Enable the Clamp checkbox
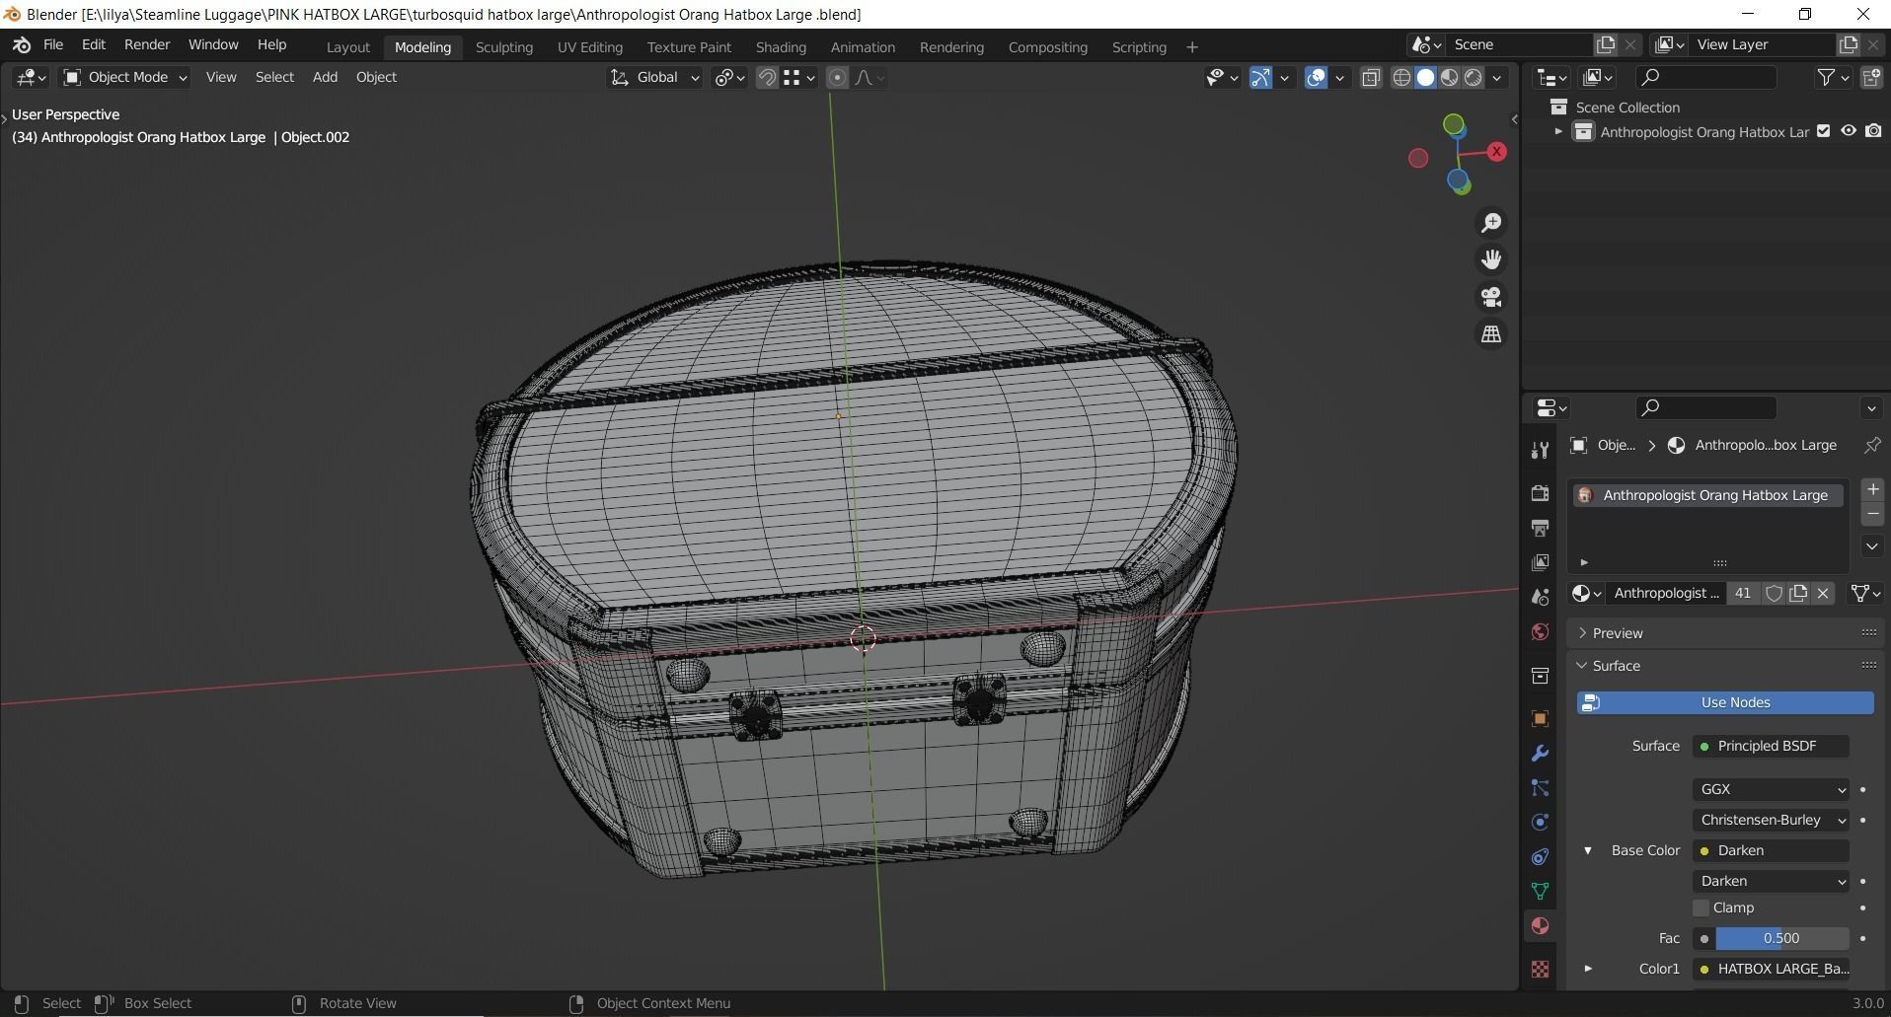This screenshot has width=1891, height=1017. tap(1701, 908)
